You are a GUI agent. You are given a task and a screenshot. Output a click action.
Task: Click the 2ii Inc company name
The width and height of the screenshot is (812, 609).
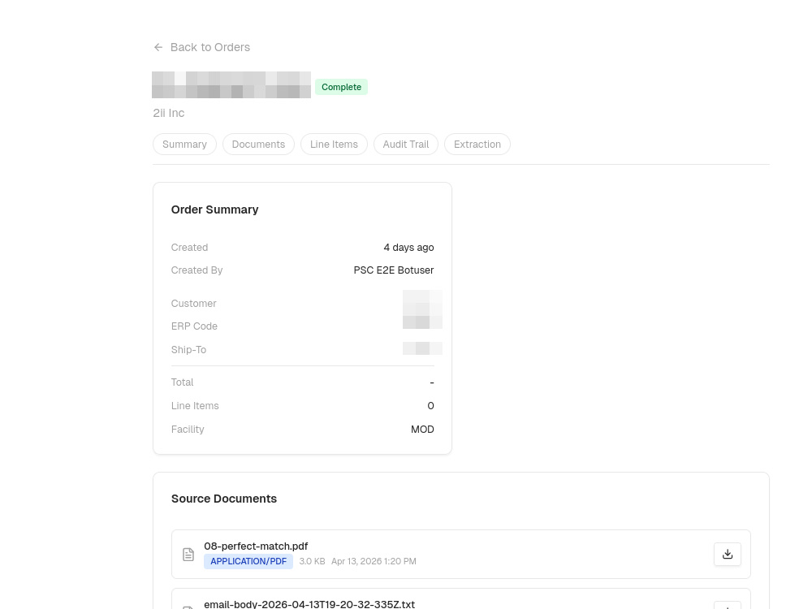click(x=169, y=113)
